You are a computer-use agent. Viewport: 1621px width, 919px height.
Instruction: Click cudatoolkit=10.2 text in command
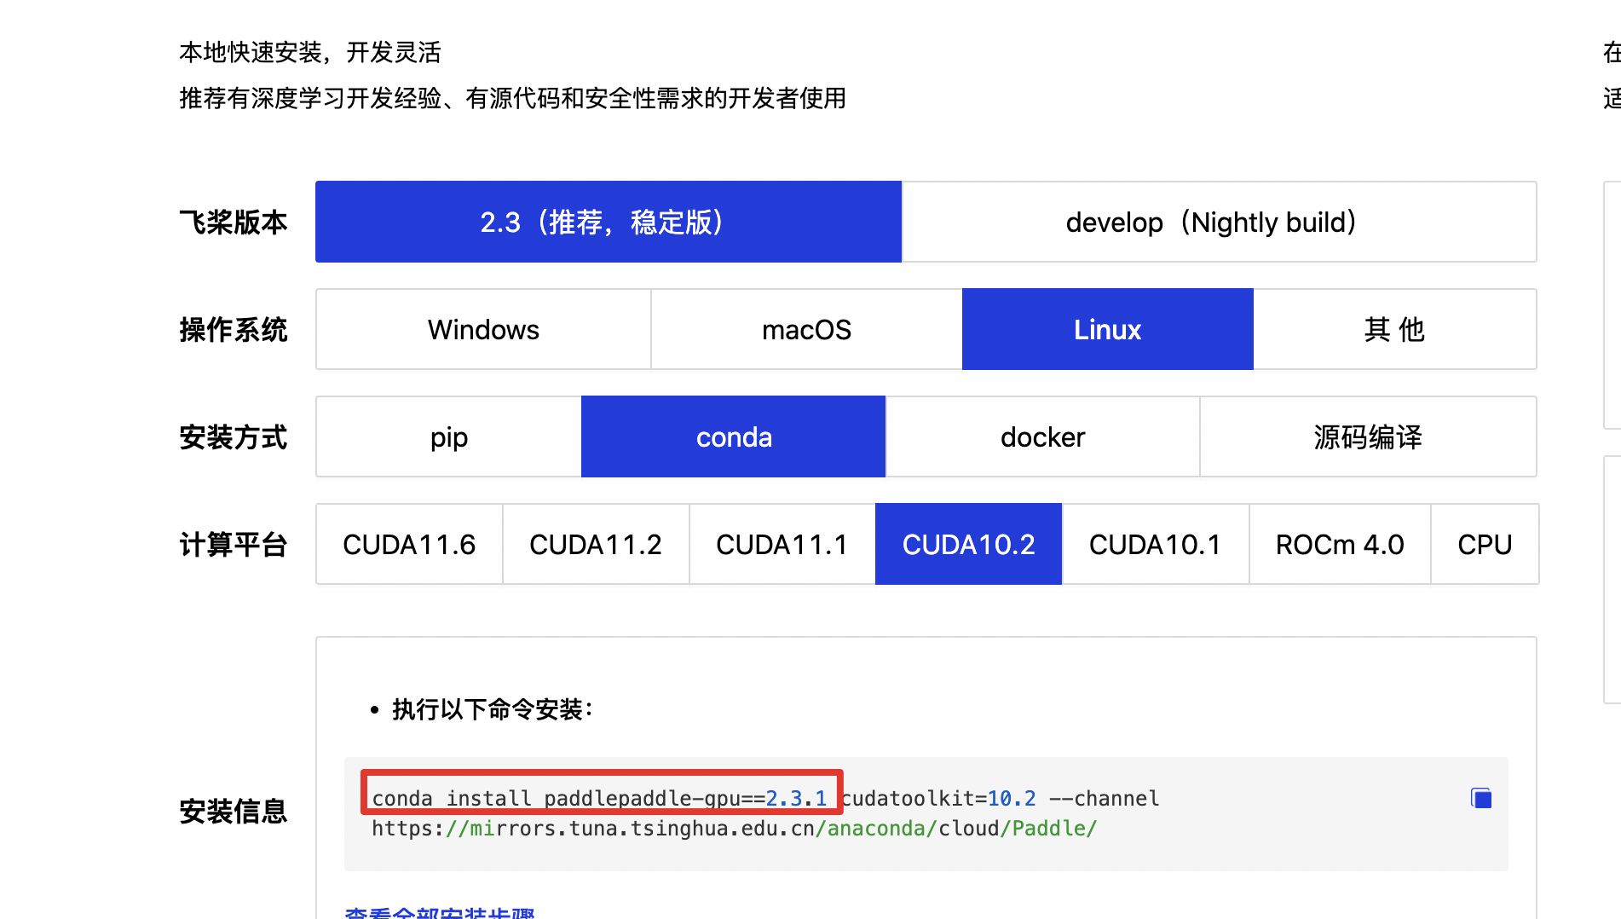(938, 799)
